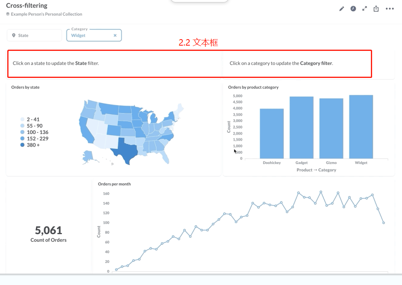The height and width of the screenshot is (285, 402).
Task: Remove the Widget value with the X icon
Action: 115,35
